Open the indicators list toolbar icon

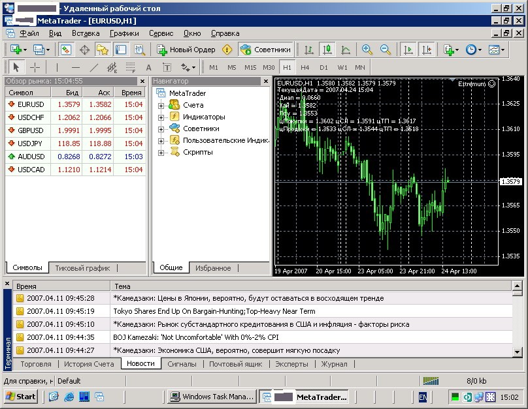click(x=448, y=50)
